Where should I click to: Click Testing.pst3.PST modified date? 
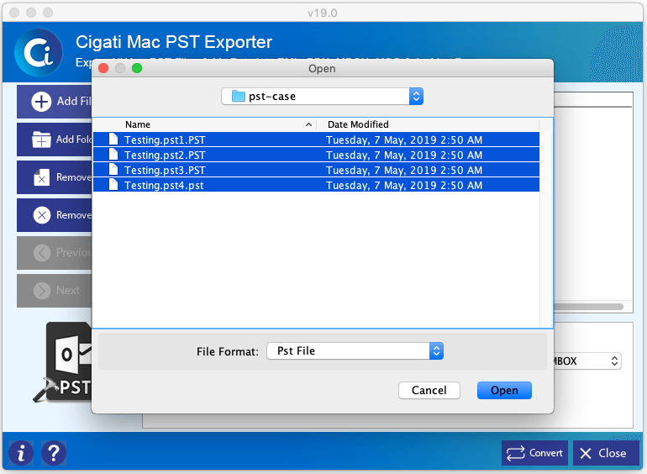pos(404,171)
